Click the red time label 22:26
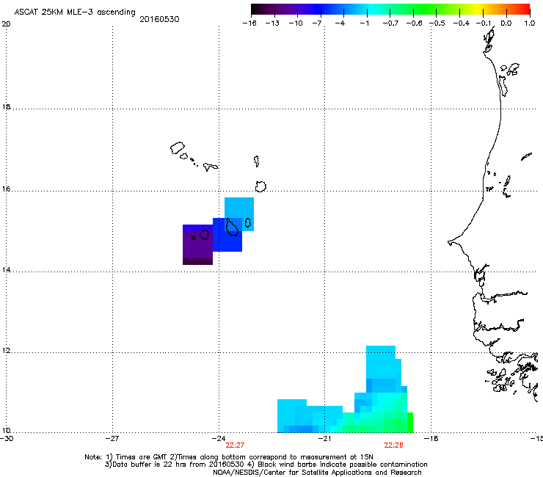543x477 pixels. [393, 445]
